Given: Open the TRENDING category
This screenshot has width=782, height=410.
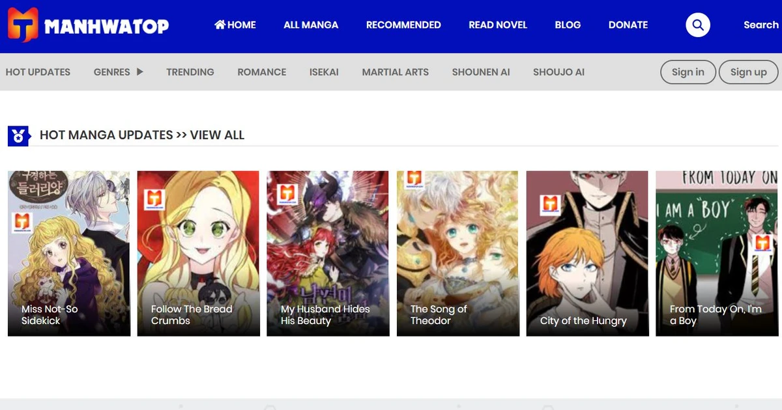Looking at the screenshot, I should [190, 72].
